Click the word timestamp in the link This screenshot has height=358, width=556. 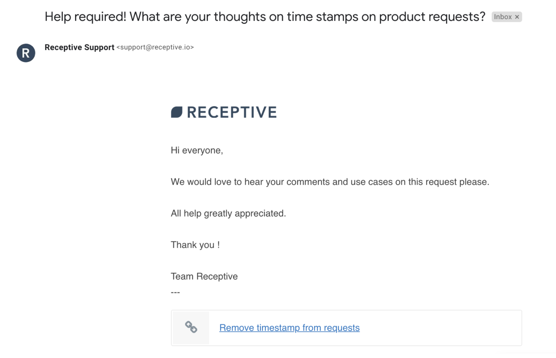[x=278, y=328]
